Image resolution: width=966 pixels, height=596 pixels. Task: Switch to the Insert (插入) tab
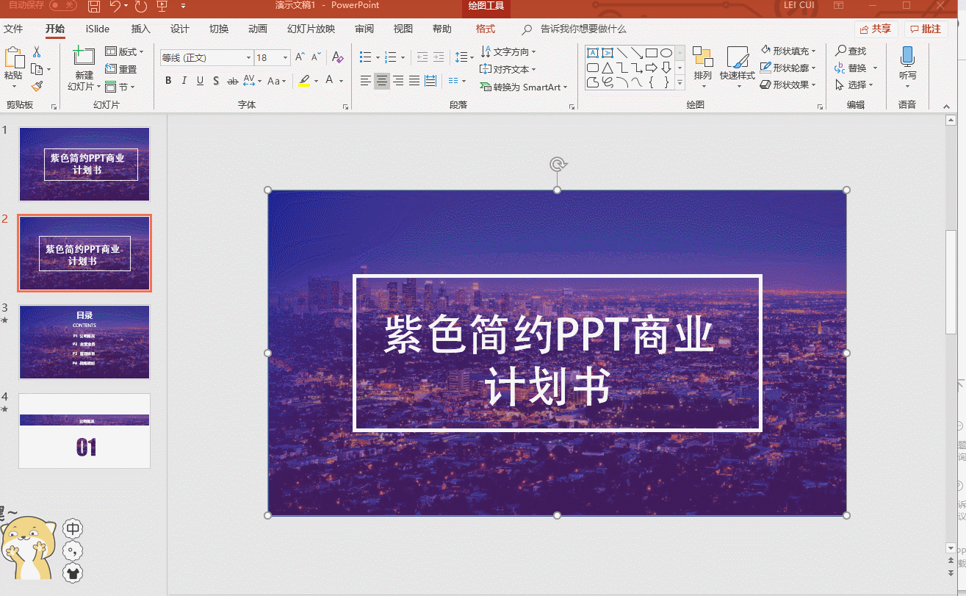tap(140, 29)
